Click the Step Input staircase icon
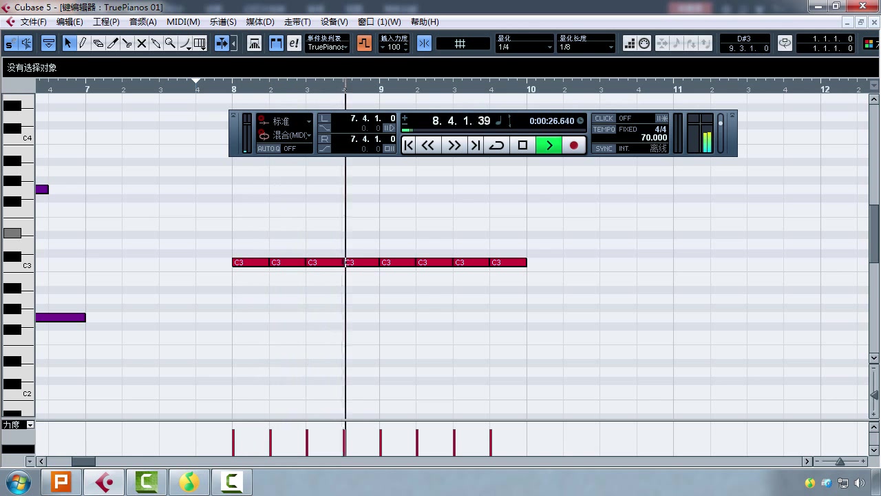The width and height of the screenshot is (881, 496). (x=629, y=43)
